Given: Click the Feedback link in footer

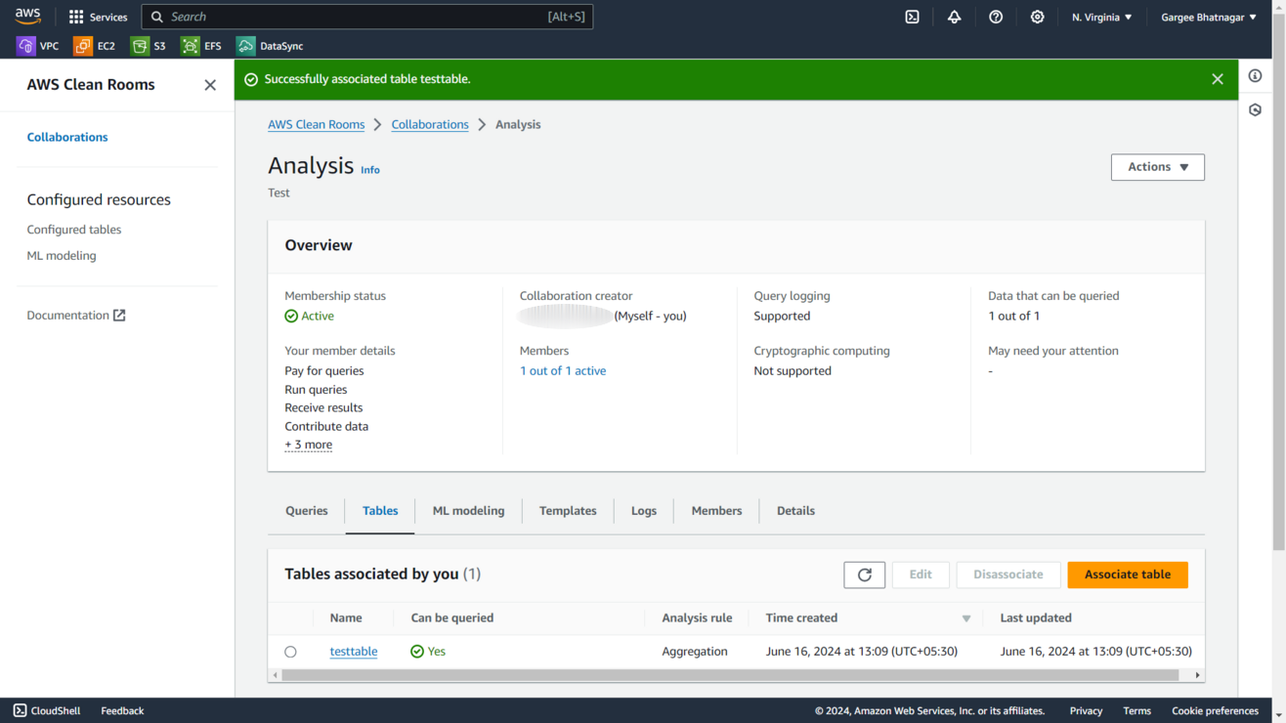Looking at the screenshot, I should [122, 710].
